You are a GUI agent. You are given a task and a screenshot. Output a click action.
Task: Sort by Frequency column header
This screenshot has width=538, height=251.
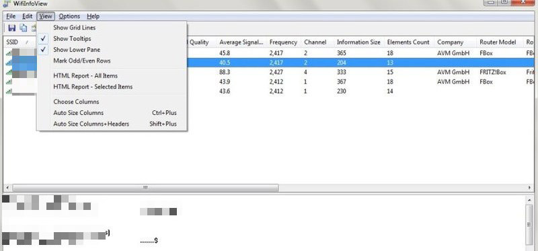[283, 42]
